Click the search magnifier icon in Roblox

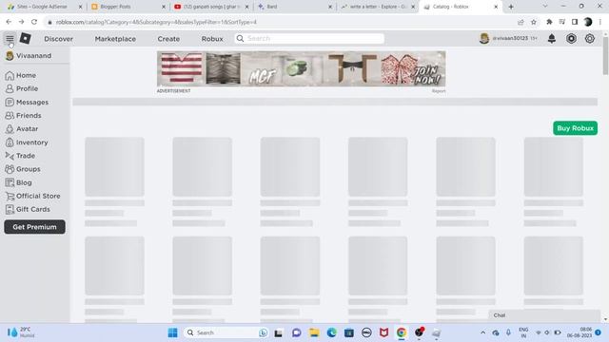coord(240,38)
